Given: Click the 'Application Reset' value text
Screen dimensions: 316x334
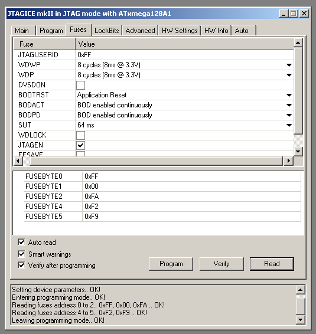Looking at the screenshot, I should click(x=102, y=95).
